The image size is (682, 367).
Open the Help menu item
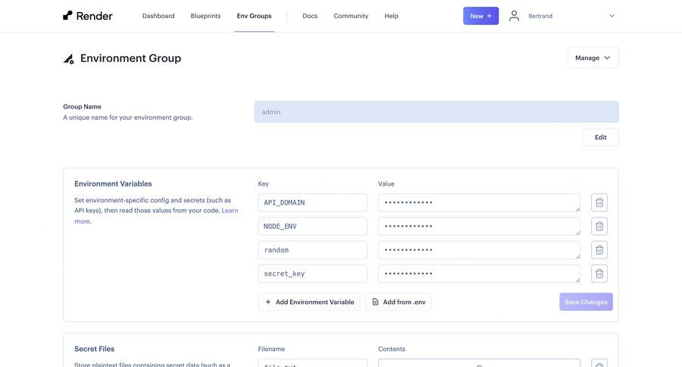pyautogui.click(x=391, y=16)
